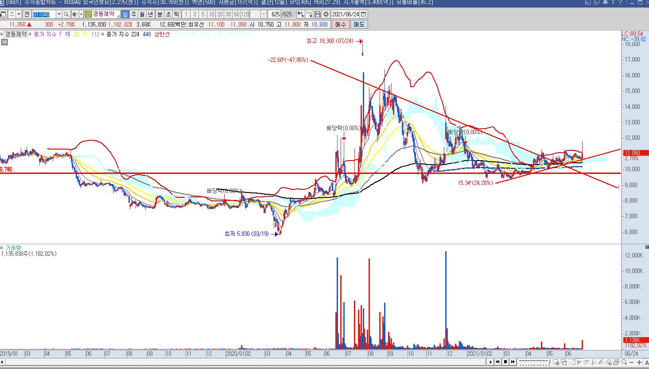649x369 pixels.
Task: Adjust the playback speed slider at bottom
Action: (x=535, y=362)
